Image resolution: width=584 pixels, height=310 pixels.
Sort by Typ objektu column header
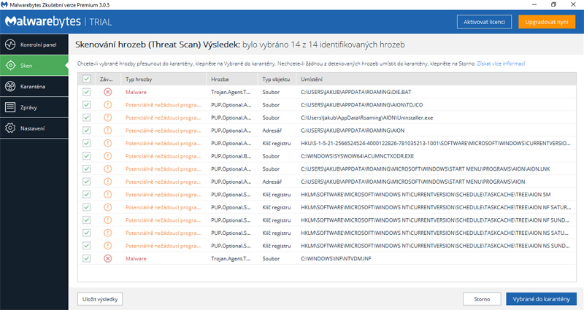click(x=277, y=80)
